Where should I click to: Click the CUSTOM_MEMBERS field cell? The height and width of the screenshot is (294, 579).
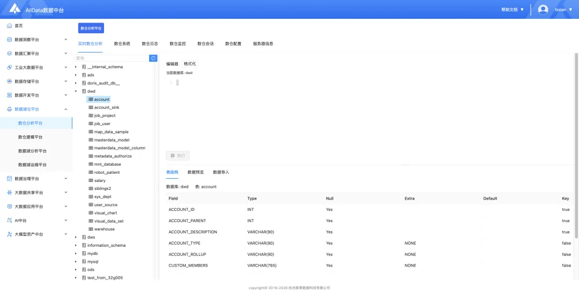tap(188, 266)
